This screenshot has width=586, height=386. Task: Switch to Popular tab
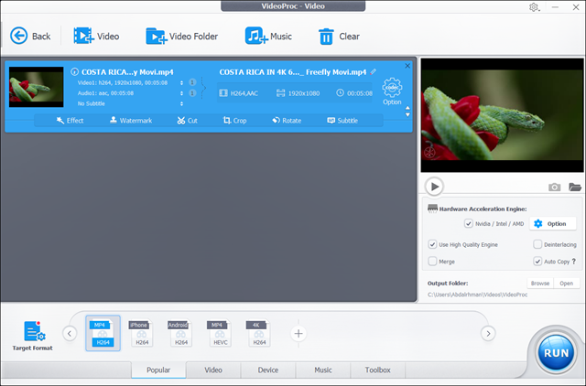(x=158, y=370)
